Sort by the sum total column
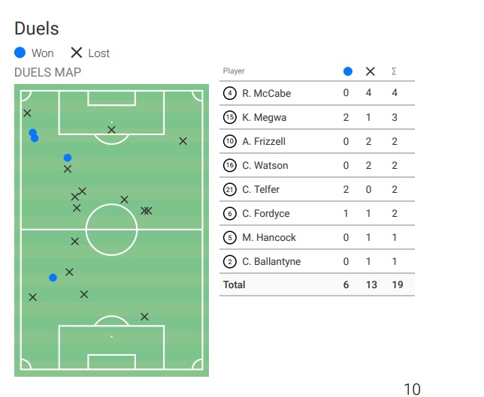This screenshot has height=397, width=484. point(394,71)
